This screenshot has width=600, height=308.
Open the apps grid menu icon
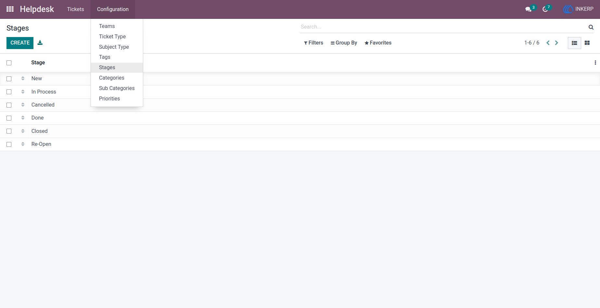[x=10, y=9]
